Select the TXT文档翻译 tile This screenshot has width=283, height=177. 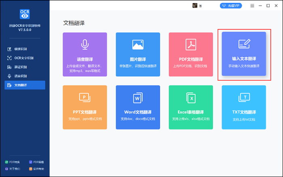(x=244, y=107)
